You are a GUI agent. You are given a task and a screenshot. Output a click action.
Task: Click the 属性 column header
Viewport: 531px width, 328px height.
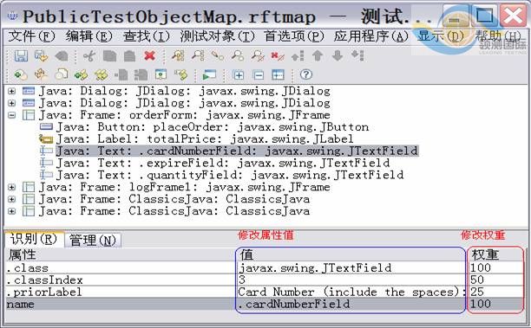(x=121, y=254)
